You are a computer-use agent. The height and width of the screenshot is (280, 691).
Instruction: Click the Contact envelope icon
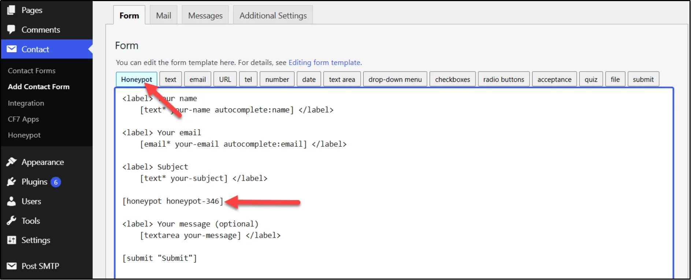coord(12,49)
